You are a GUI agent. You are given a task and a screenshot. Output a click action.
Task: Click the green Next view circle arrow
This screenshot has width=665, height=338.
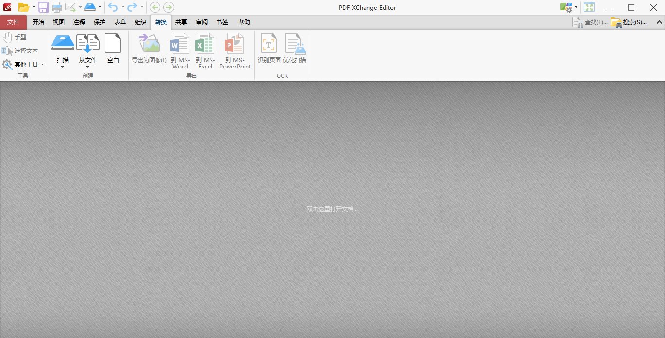click(x=168, y=7)
